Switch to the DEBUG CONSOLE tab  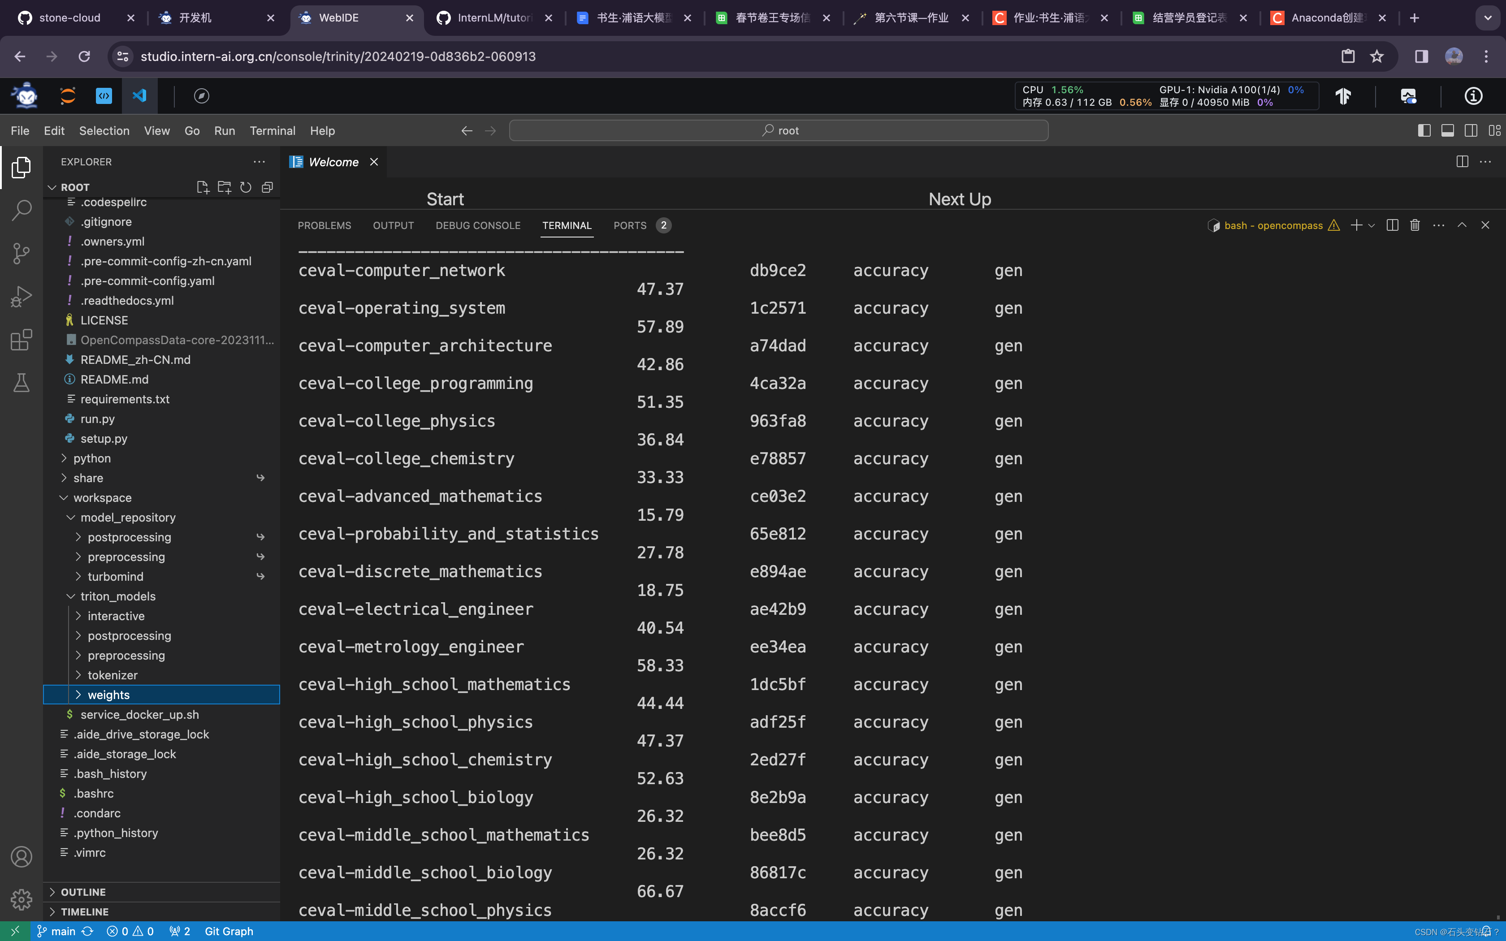(x=478, y=225)
